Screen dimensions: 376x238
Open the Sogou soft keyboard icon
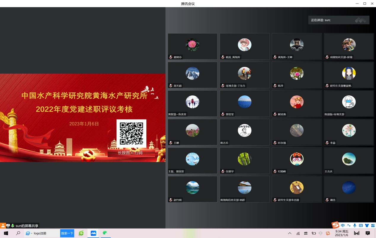click(x=361, y=226)
